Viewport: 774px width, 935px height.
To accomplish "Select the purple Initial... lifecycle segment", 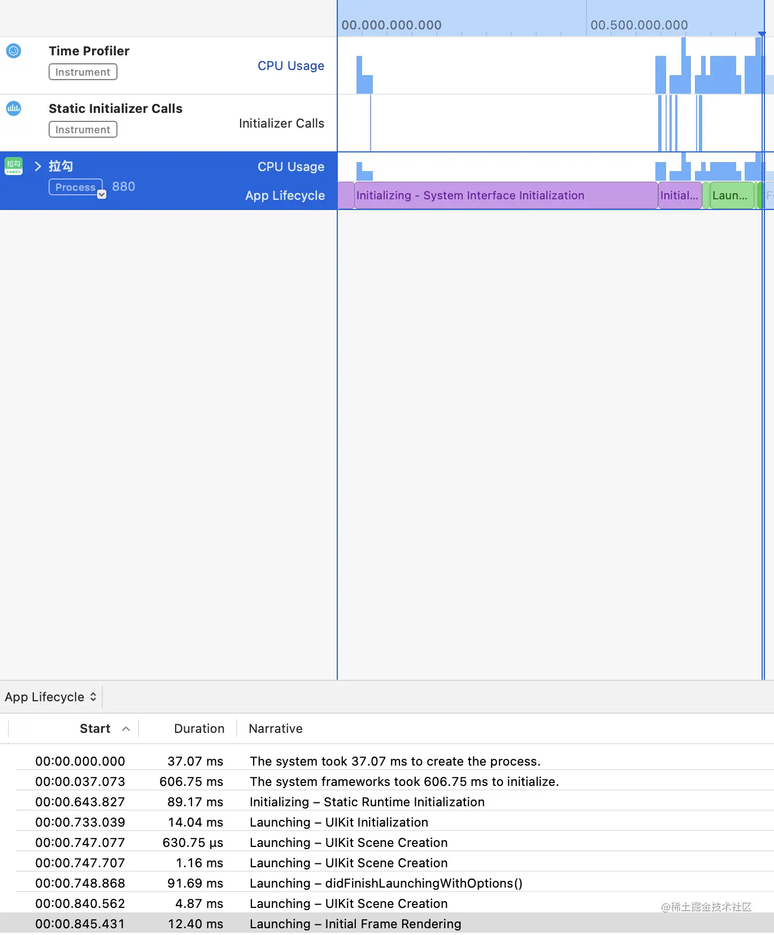I will click(680, 195).
